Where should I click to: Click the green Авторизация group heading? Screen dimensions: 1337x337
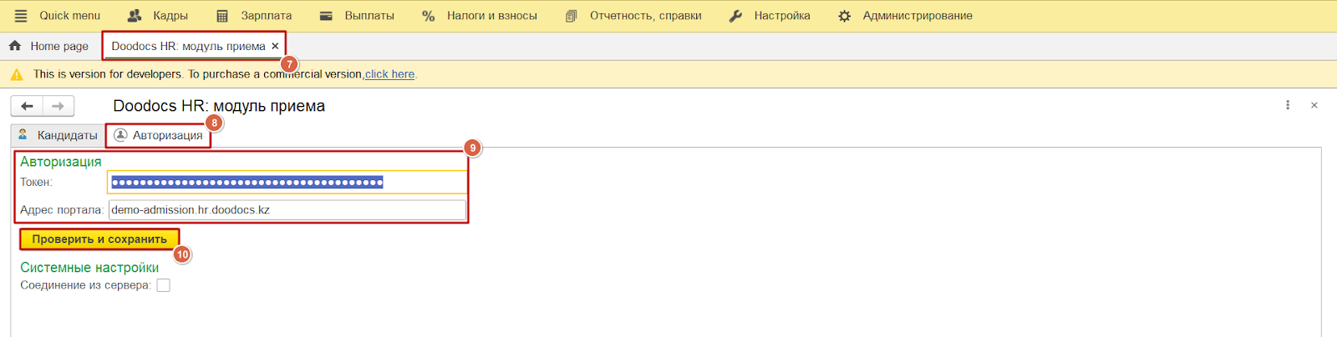[x=61, y=162]
